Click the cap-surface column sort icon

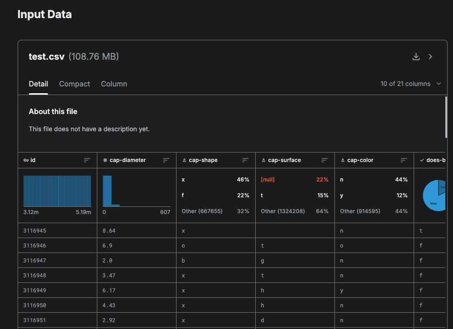[324, 160]
